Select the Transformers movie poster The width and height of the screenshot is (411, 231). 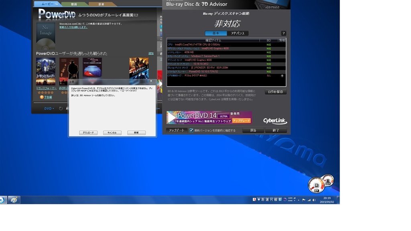(x=46, y=71)
